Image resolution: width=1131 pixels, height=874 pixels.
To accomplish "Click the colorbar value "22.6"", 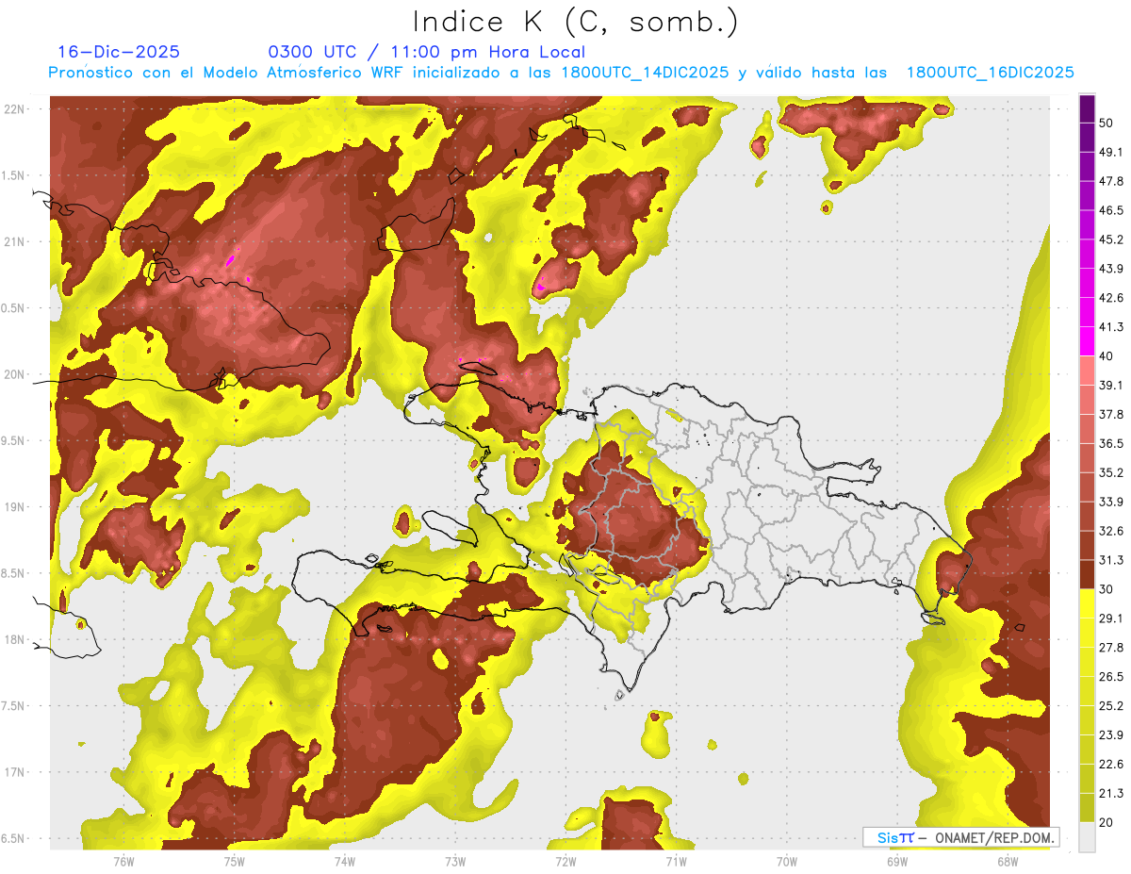I will point(1110,765).
